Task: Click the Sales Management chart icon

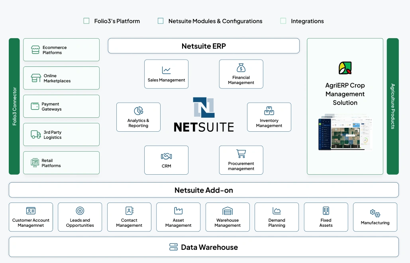Action: pos(166,70)
